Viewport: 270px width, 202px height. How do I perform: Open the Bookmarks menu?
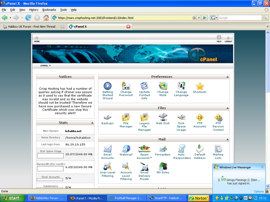tap(49, 10)
